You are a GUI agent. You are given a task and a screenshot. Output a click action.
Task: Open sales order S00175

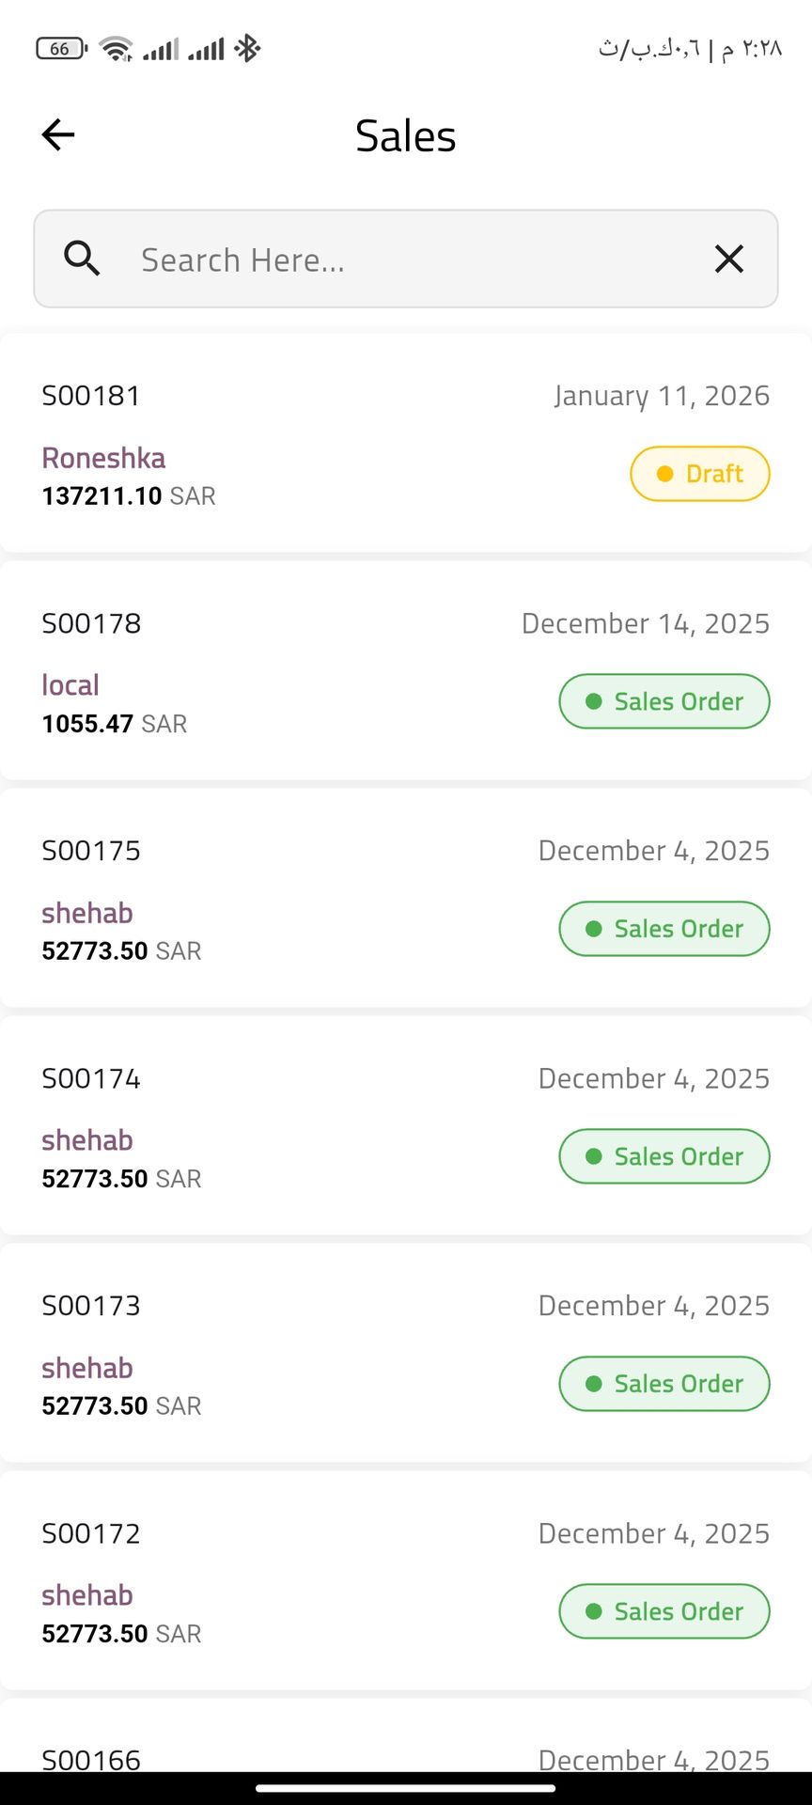pyautogui.click(x=92, y=851)
